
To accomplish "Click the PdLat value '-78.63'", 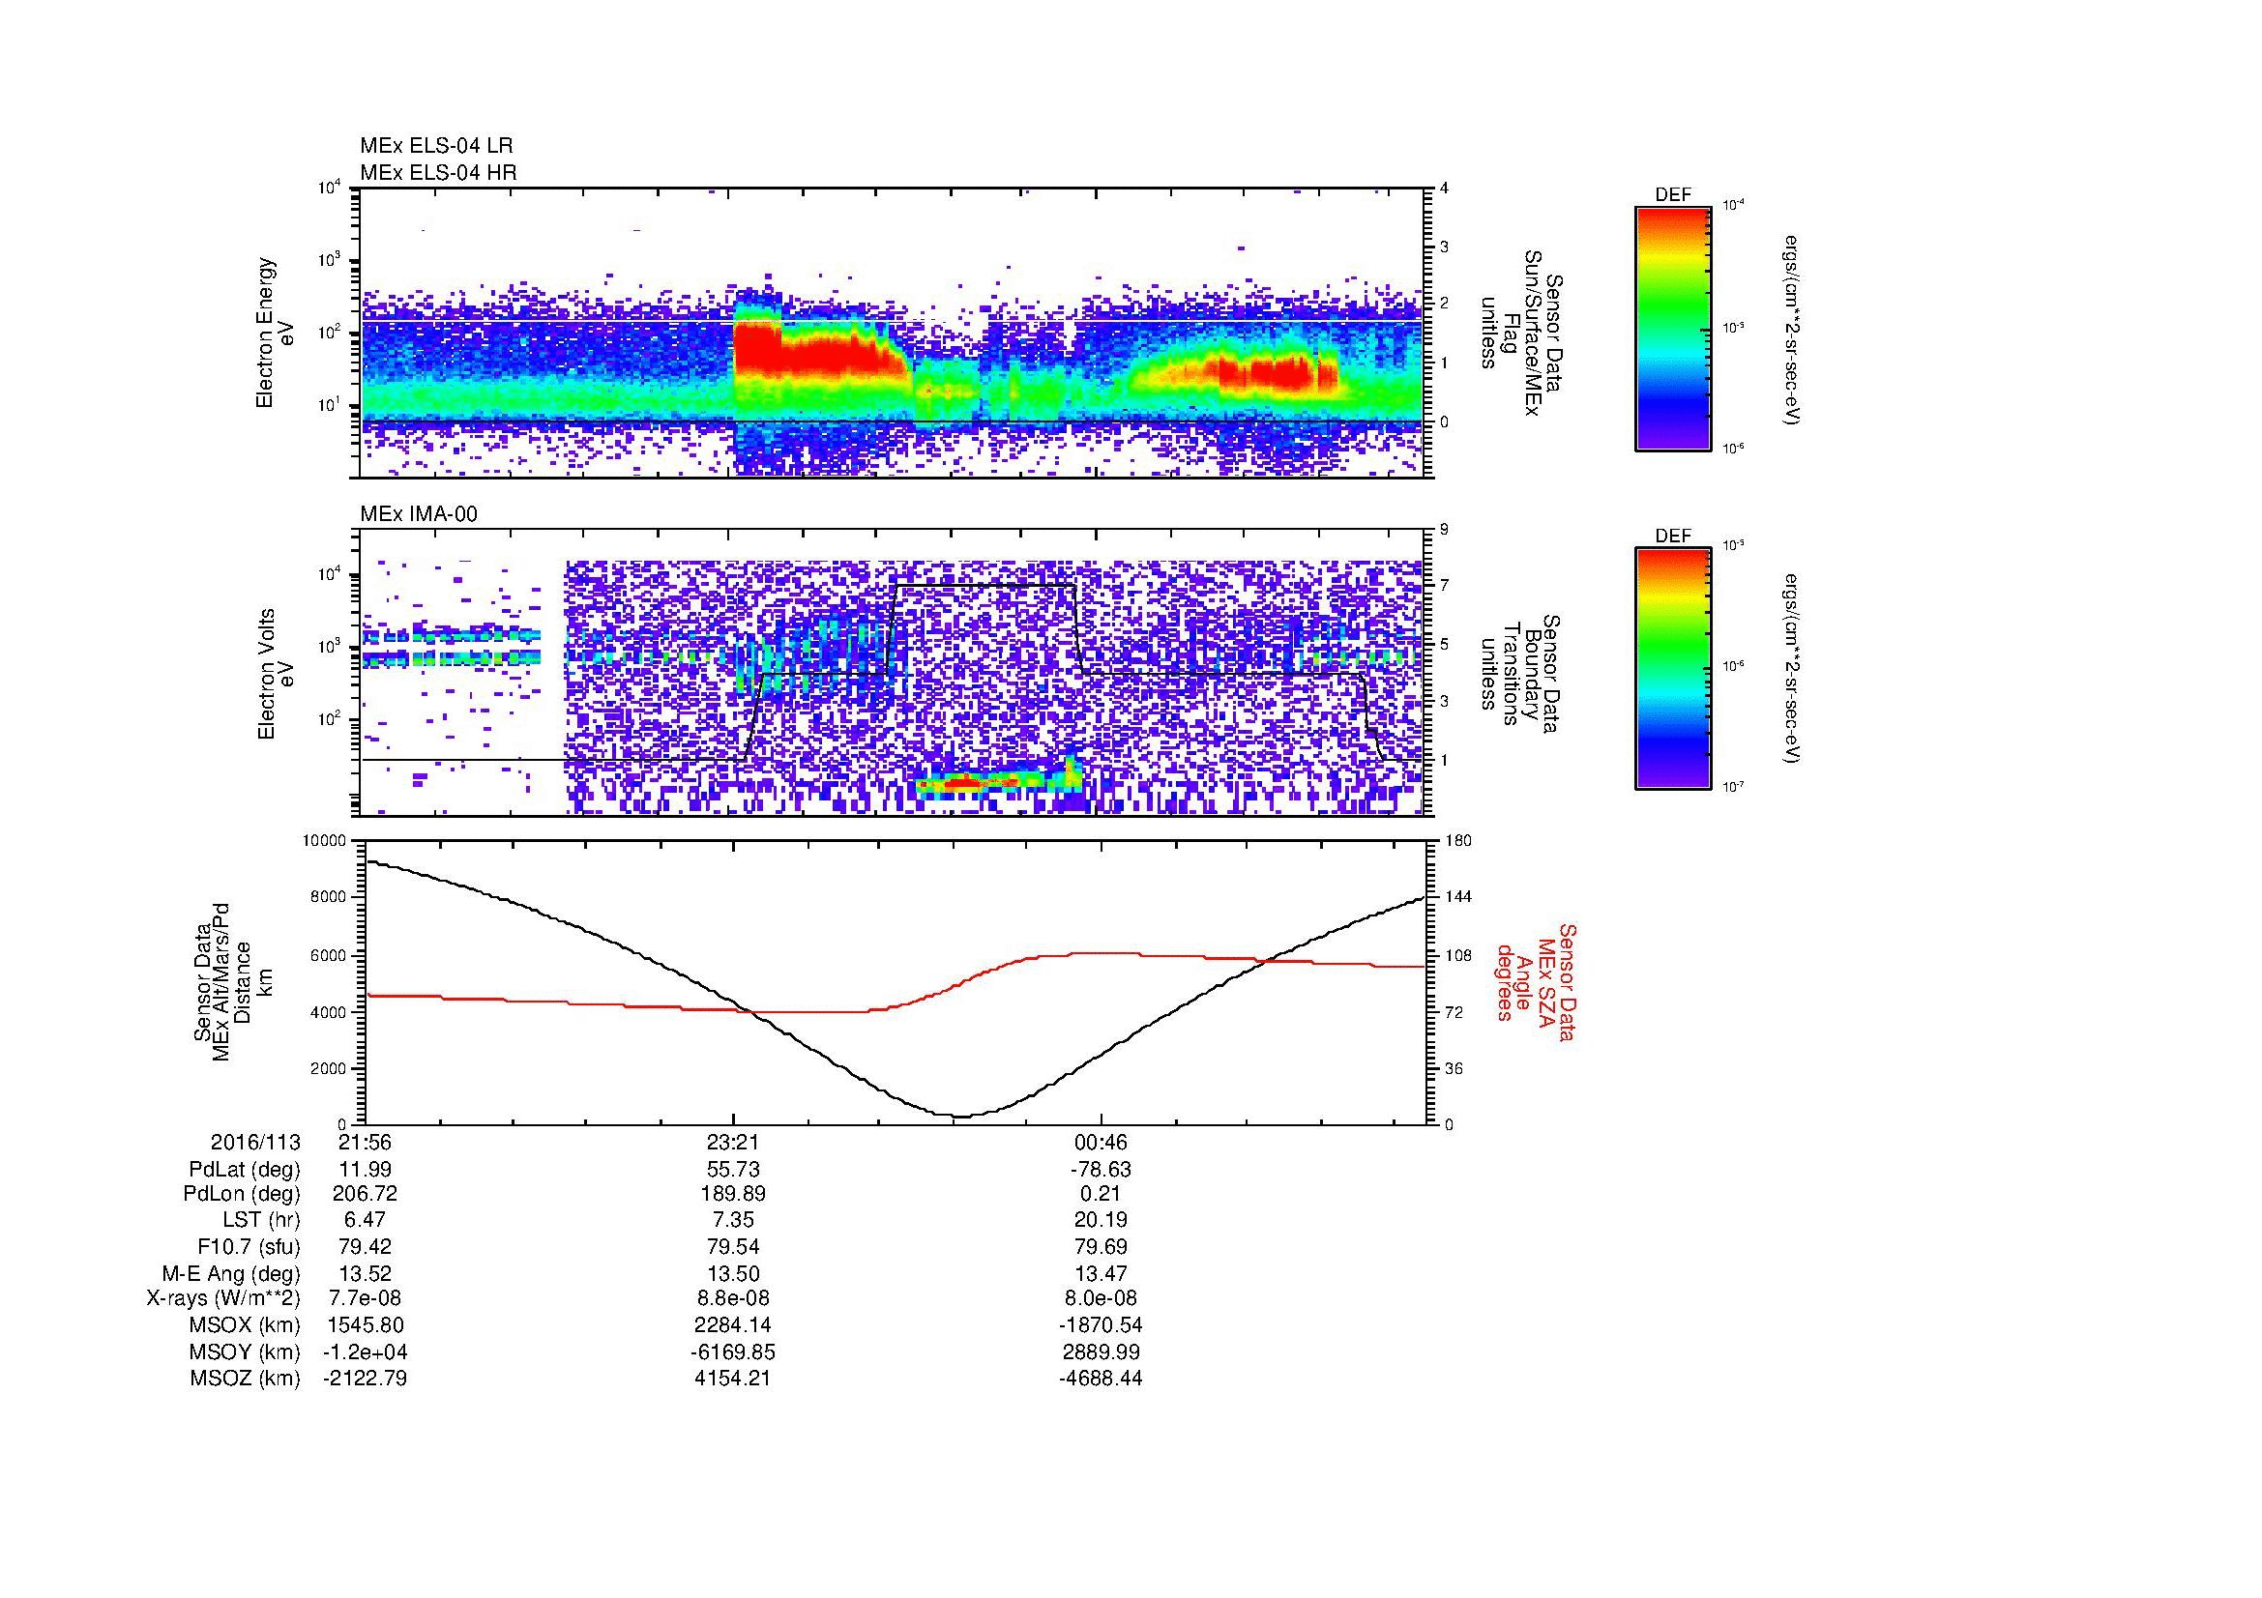I will (1101, 1170).
